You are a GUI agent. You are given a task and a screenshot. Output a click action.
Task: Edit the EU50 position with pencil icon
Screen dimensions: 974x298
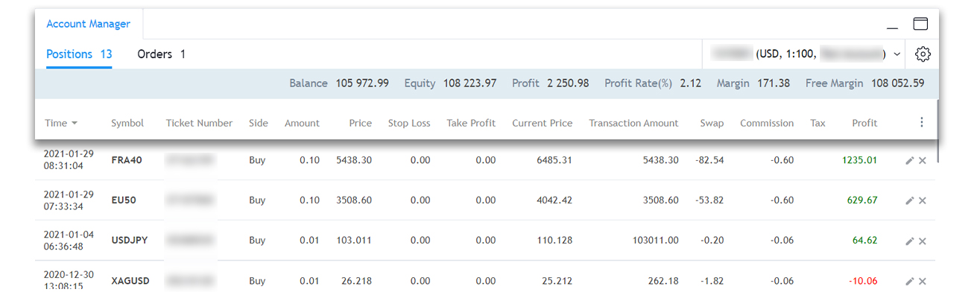point(909,200)
